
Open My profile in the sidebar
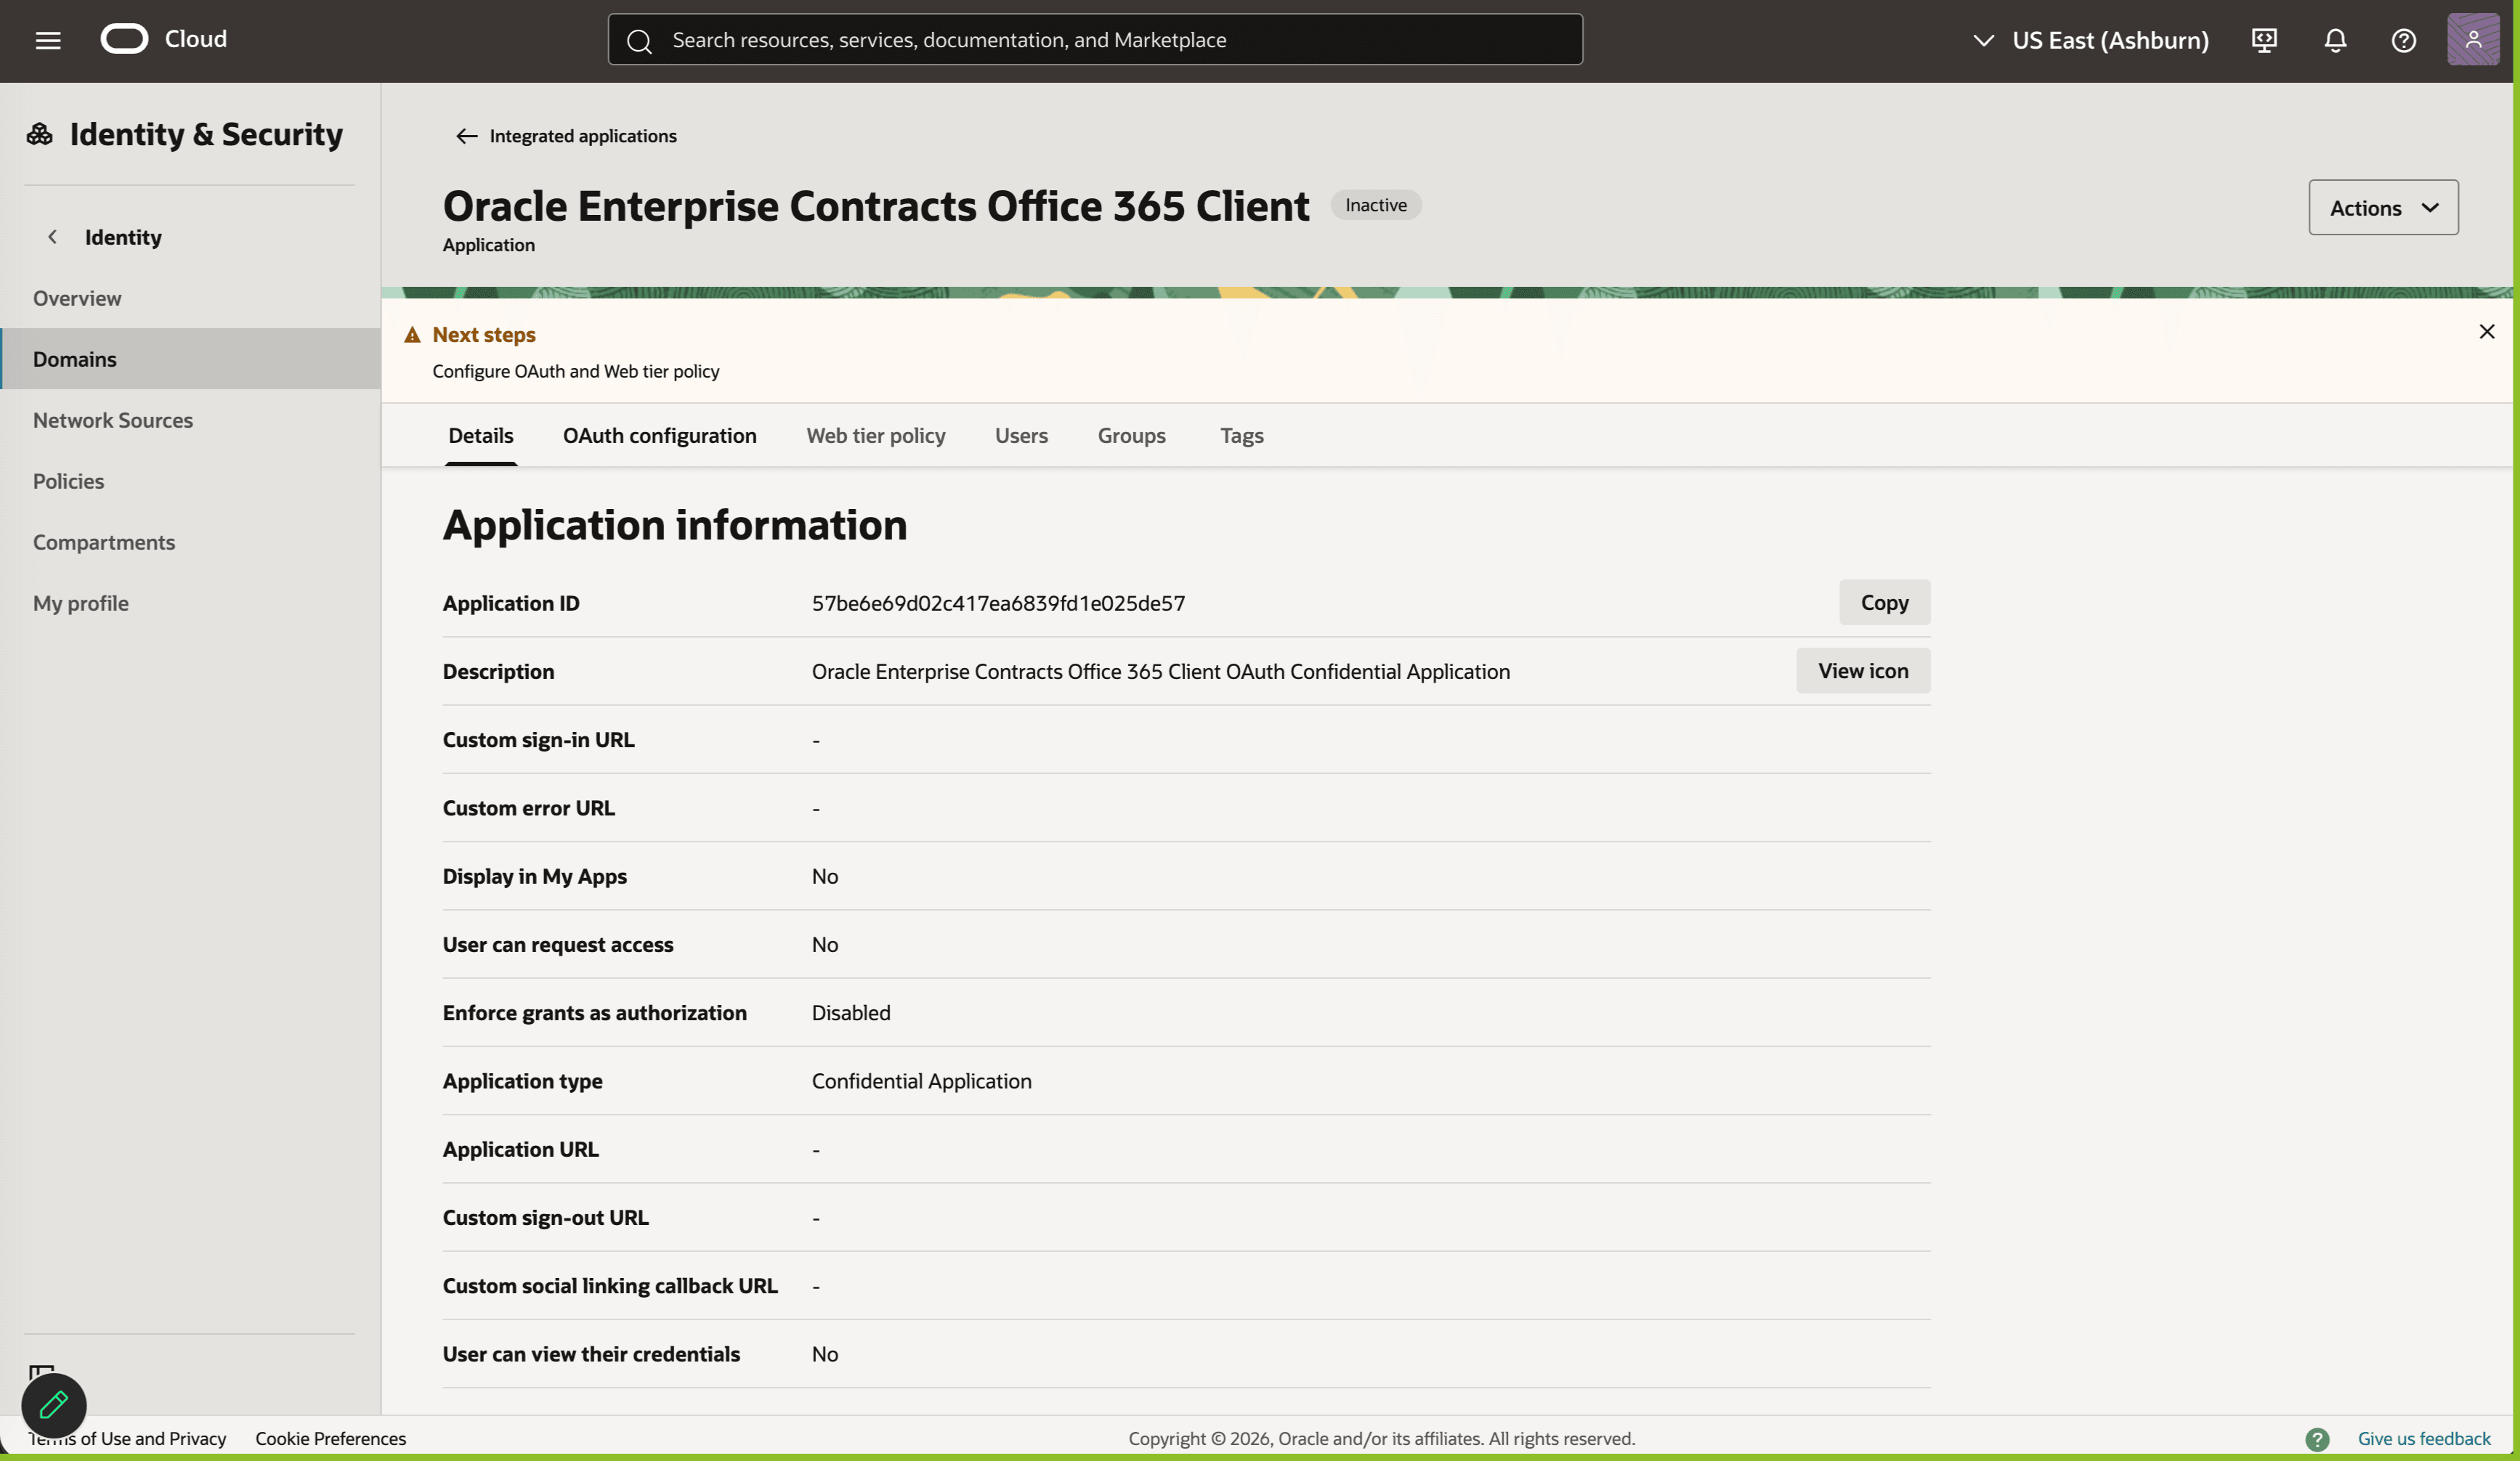[x=190, y=603]
